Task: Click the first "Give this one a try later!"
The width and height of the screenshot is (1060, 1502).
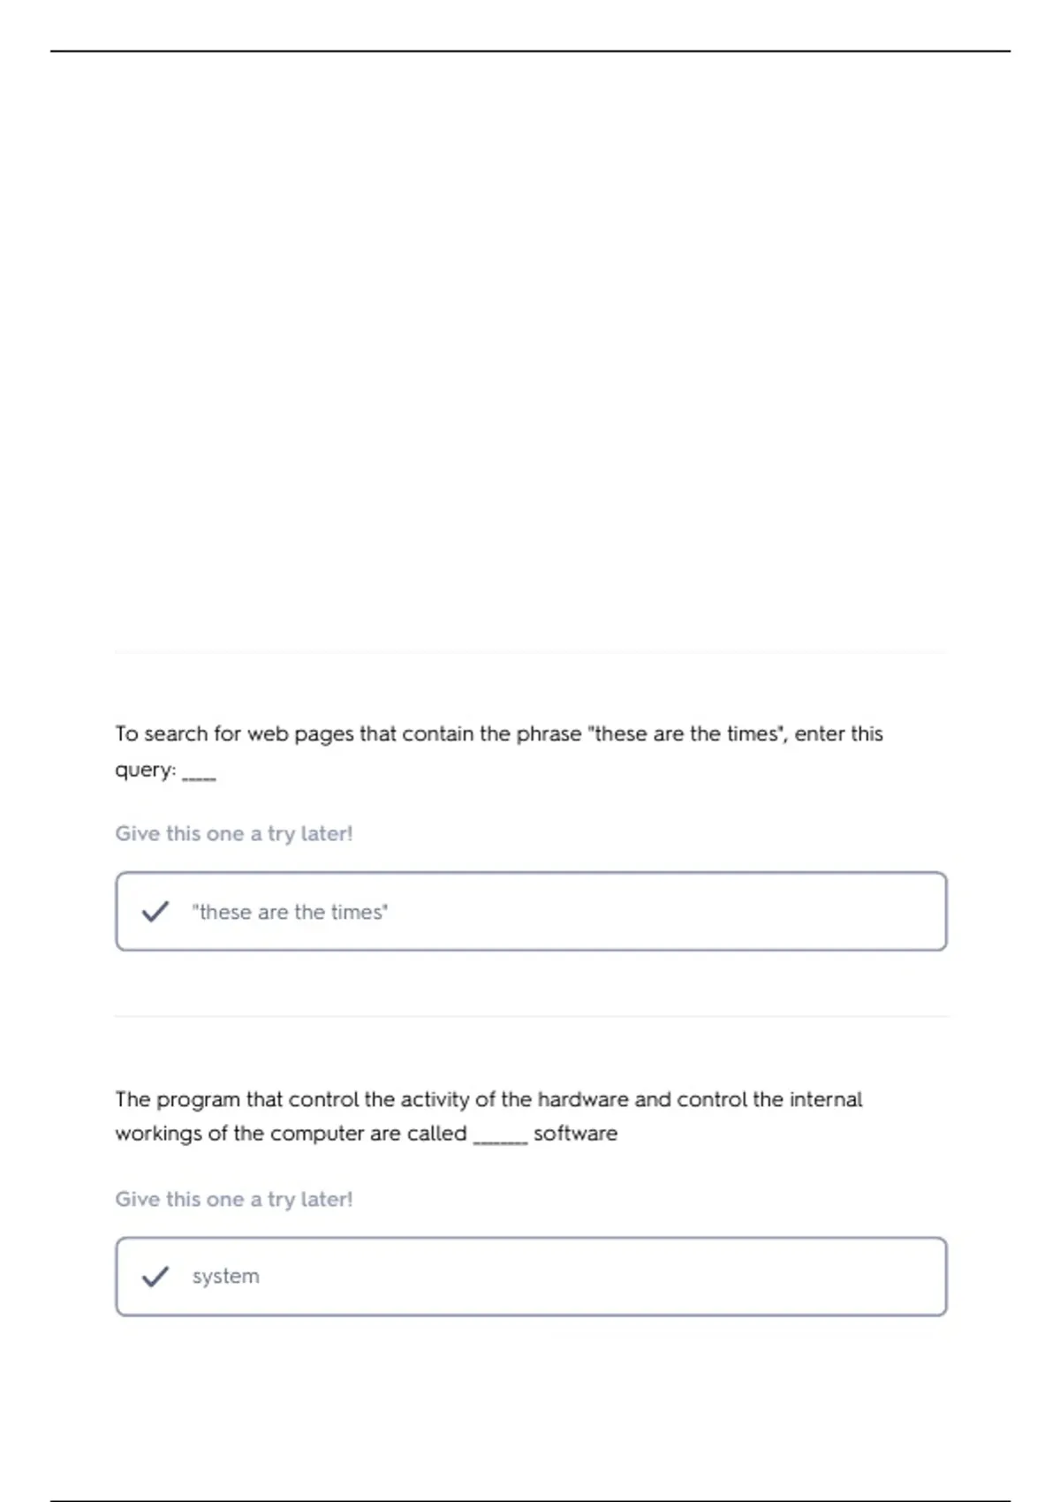Action: click(234, 834)
